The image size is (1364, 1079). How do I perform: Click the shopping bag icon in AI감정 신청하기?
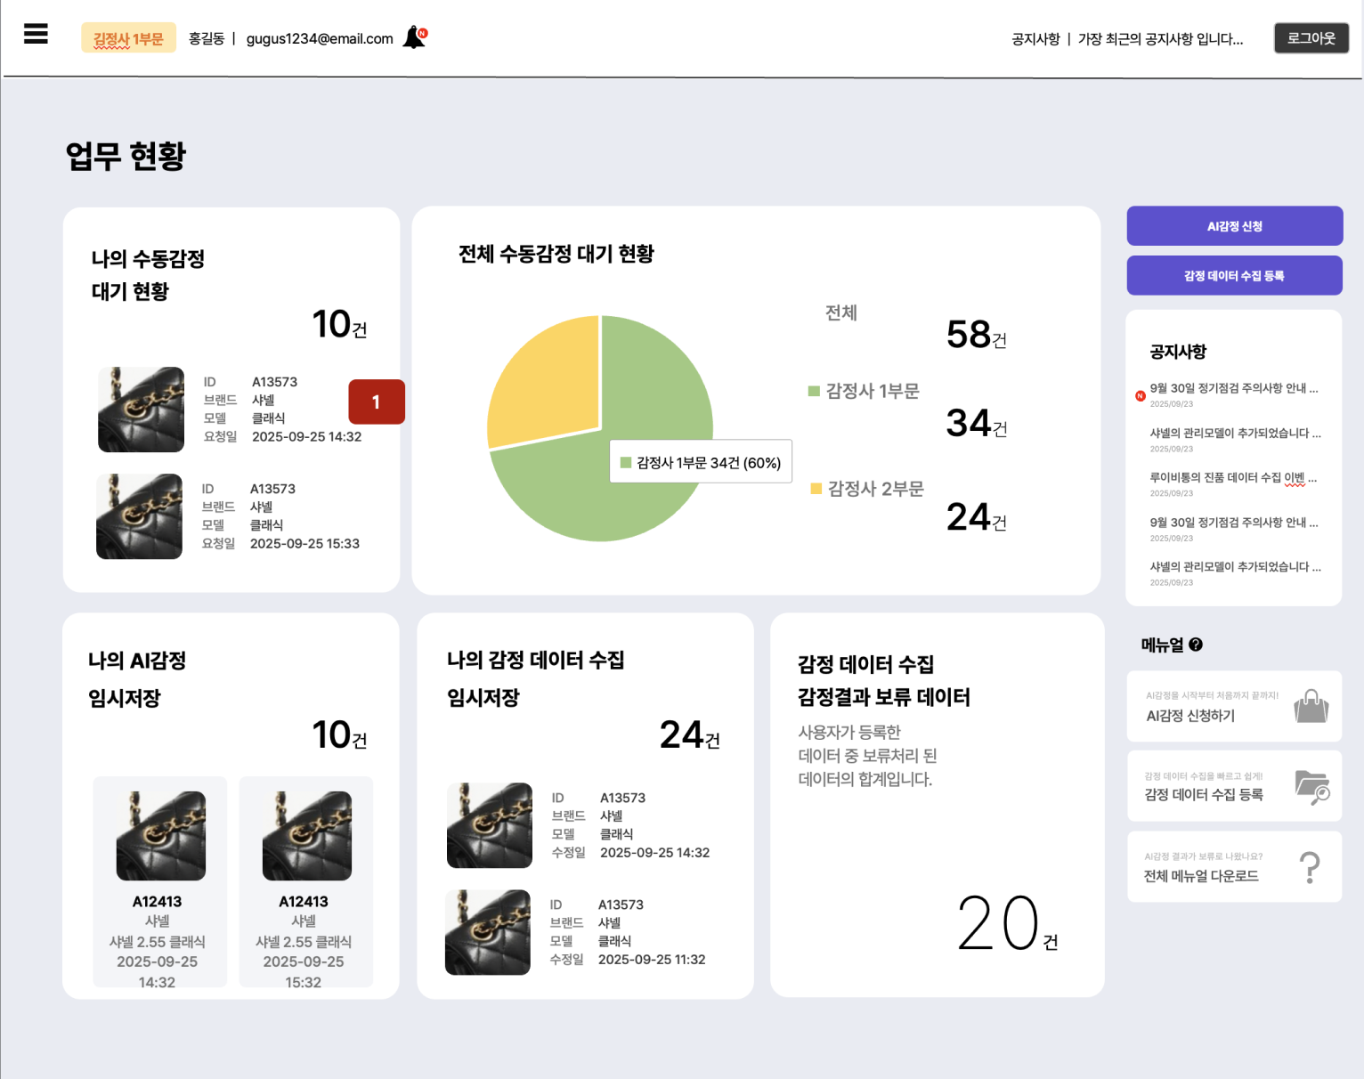point(1311,707)
